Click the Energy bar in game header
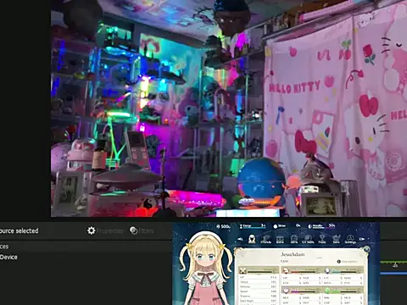407x305 pixels. 253,226
